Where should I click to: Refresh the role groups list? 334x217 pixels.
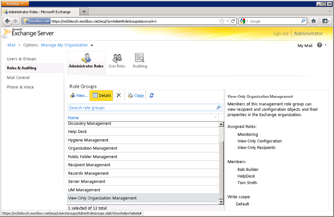coord(151,95)
